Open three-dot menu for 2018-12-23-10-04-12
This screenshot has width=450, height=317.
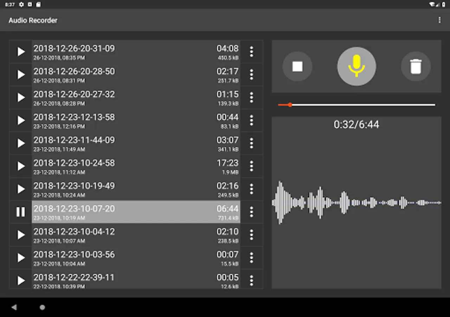251,235
